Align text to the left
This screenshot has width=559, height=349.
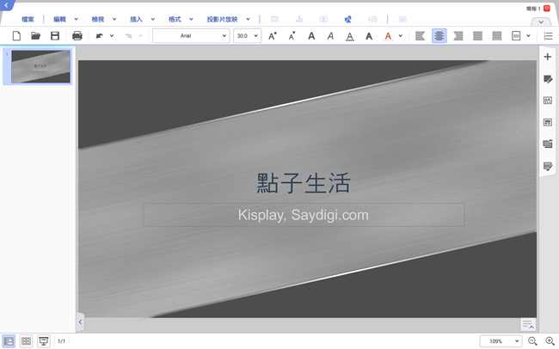pyautogui.click(x=420, y=36)
